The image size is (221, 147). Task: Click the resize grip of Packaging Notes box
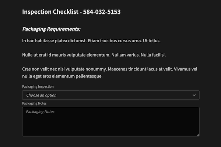click(x=198, y=135)
